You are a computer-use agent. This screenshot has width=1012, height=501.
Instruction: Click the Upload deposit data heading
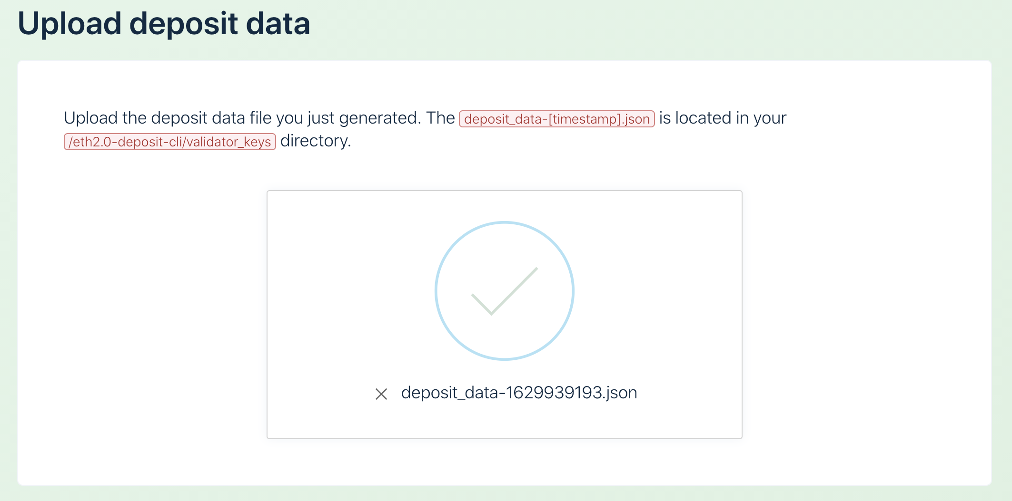(x=164, y=24)
